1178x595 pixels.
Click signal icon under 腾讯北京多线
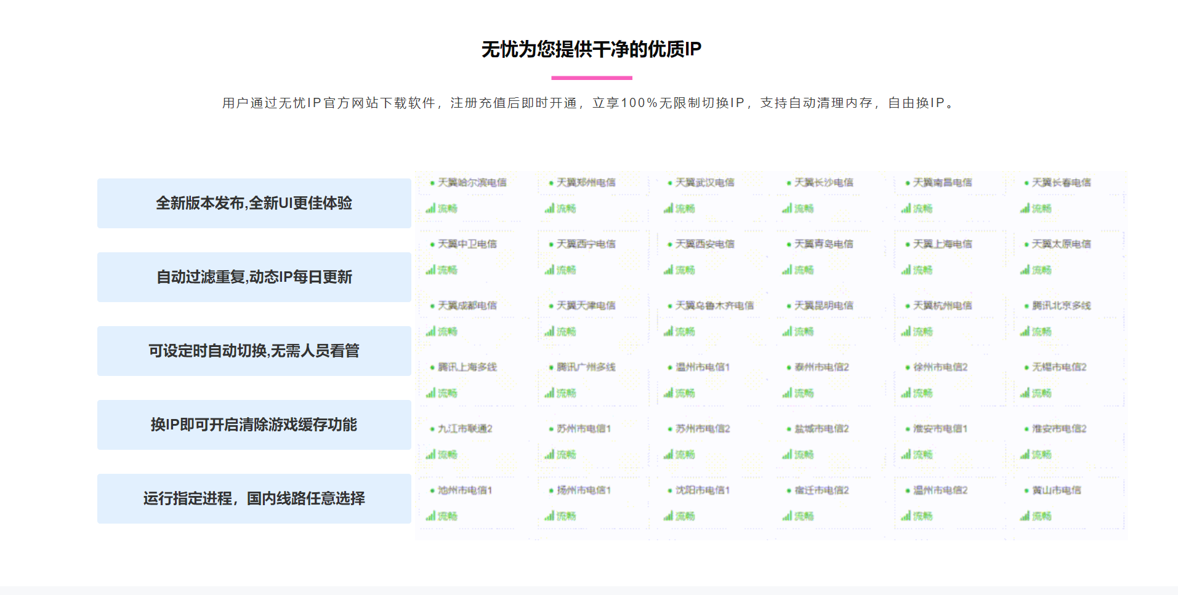(x=1025, y=331)
